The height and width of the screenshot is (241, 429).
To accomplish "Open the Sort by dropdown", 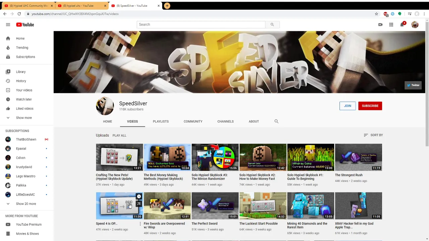I will [x=373, y=135].
